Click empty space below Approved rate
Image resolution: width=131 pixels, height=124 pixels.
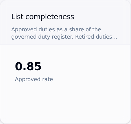click(x=65, y=101)
